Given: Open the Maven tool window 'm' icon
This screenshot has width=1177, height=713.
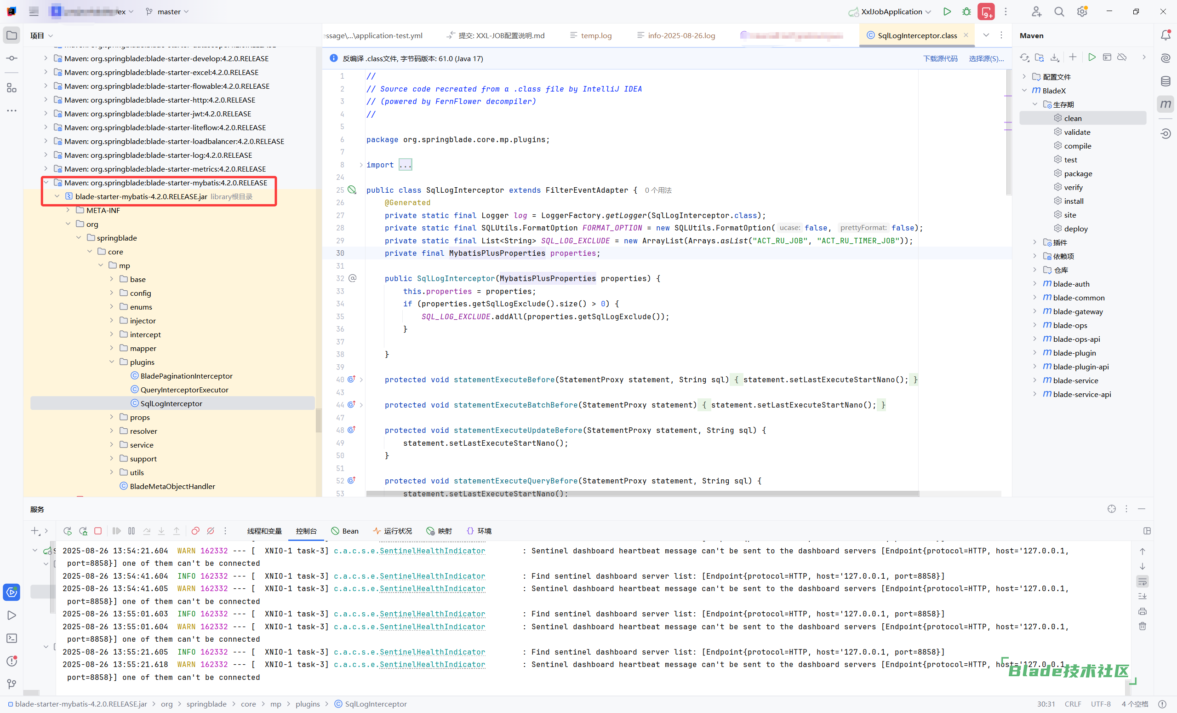Looking at the screenshot, I should pyautogui.click(x=1166, y=104).
